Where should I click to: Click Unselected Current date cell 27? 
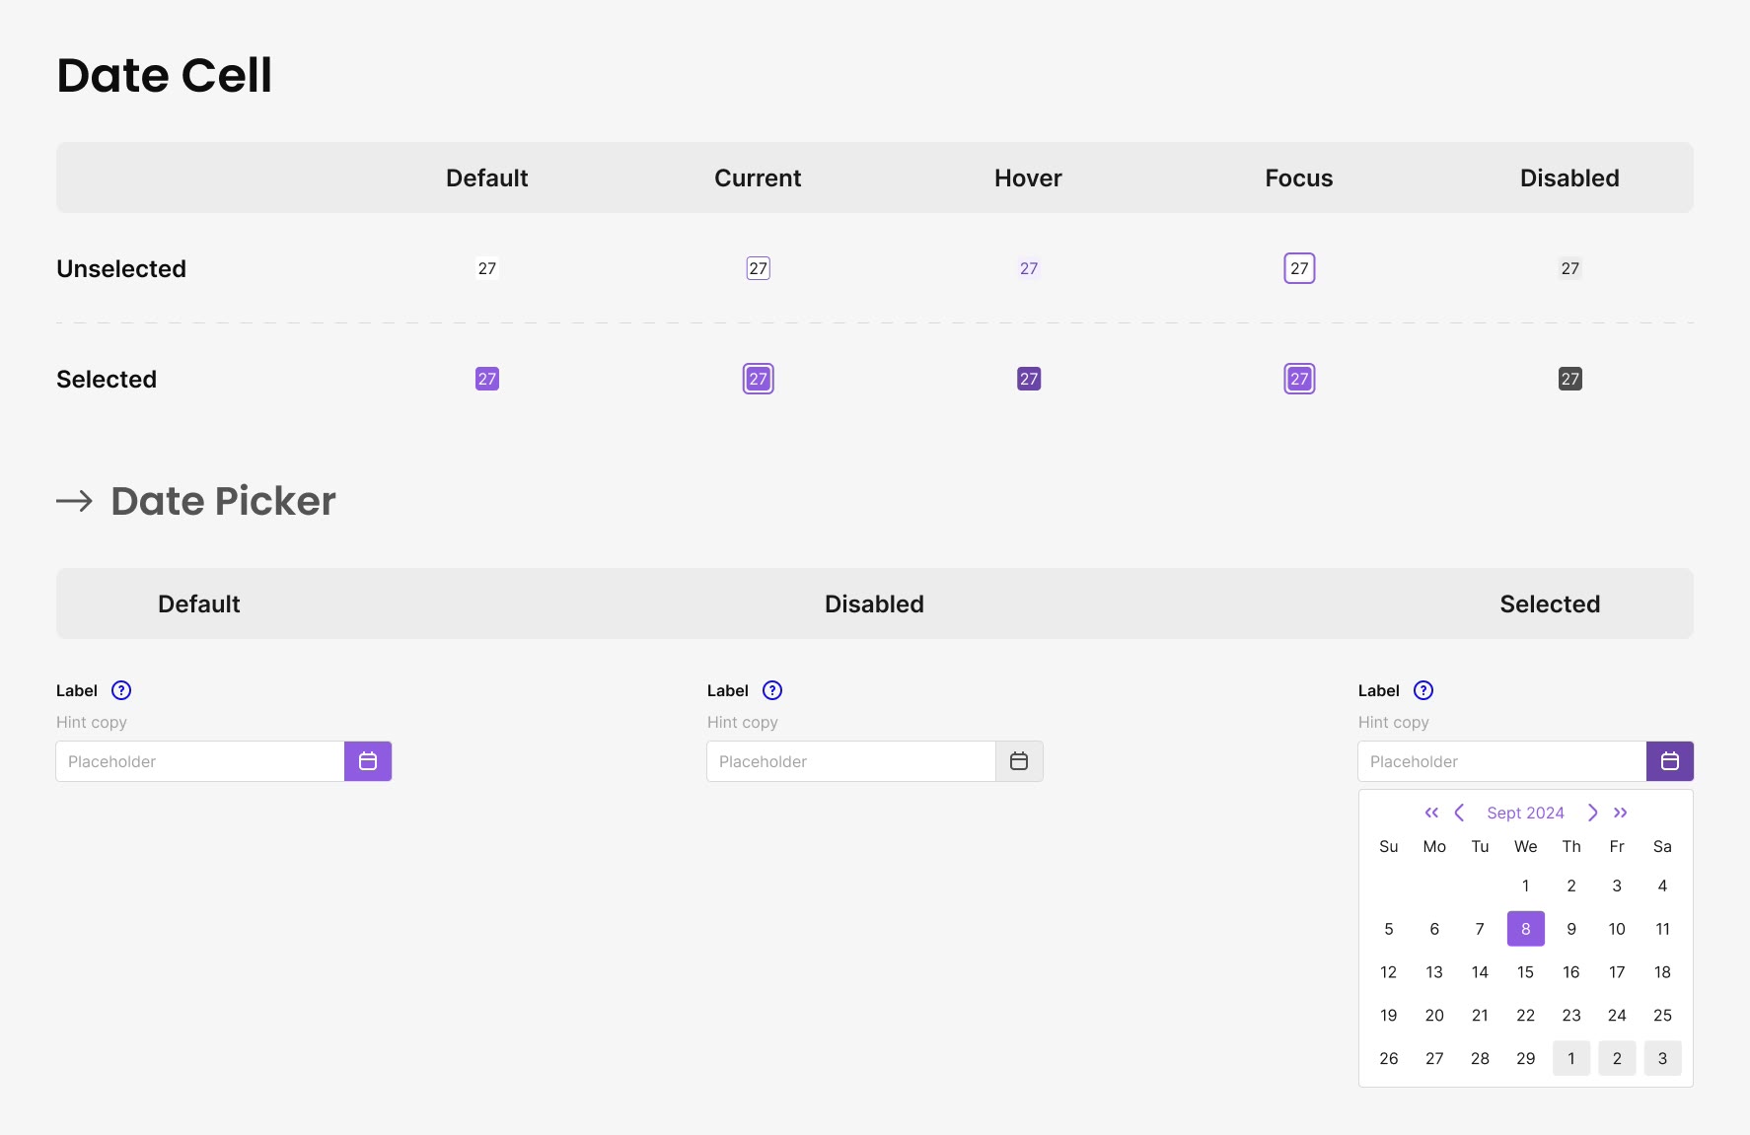(758, 268)
